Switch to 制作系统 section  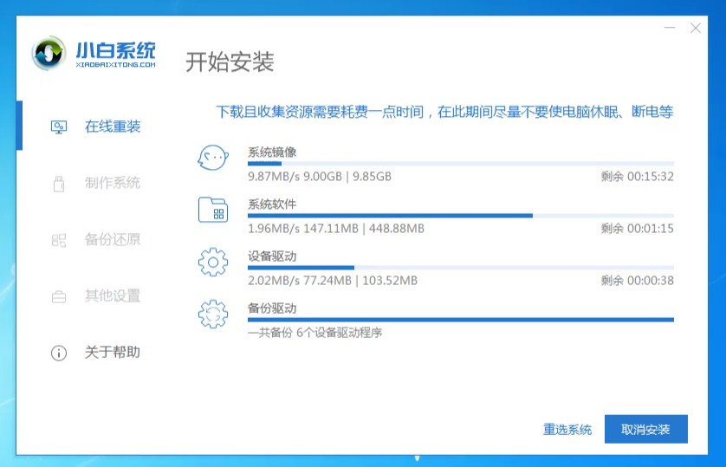[112, 183]
